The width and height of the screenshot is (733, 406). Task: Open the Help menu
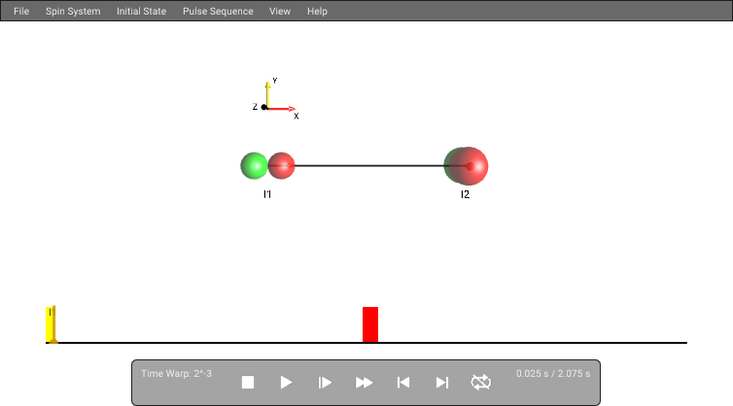pos(317,12)
